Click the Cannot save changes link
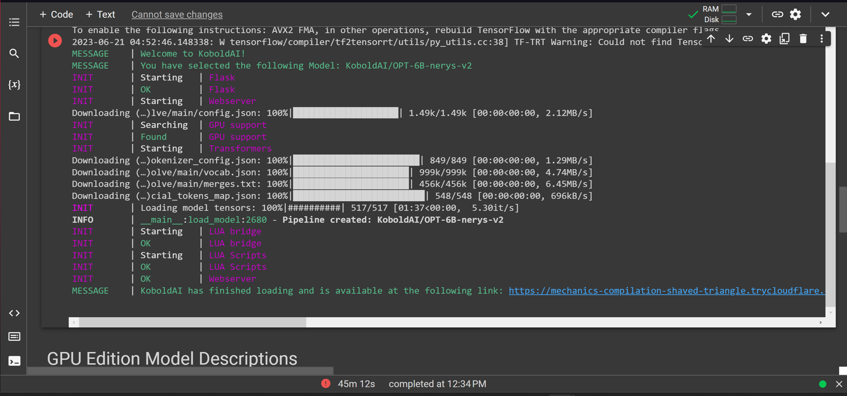 click(x=177, y=15)
